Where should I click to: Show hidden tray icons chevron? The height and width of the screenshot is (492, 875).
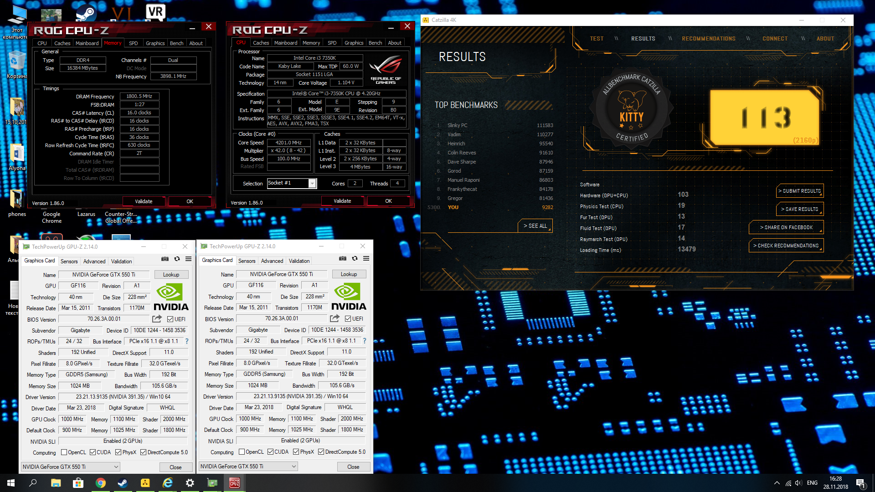pos(777,483)
